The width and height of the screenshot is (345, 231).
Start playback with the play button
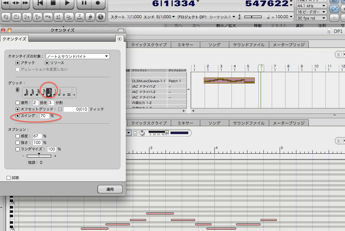pyautogui.click(x=67, y=3)
